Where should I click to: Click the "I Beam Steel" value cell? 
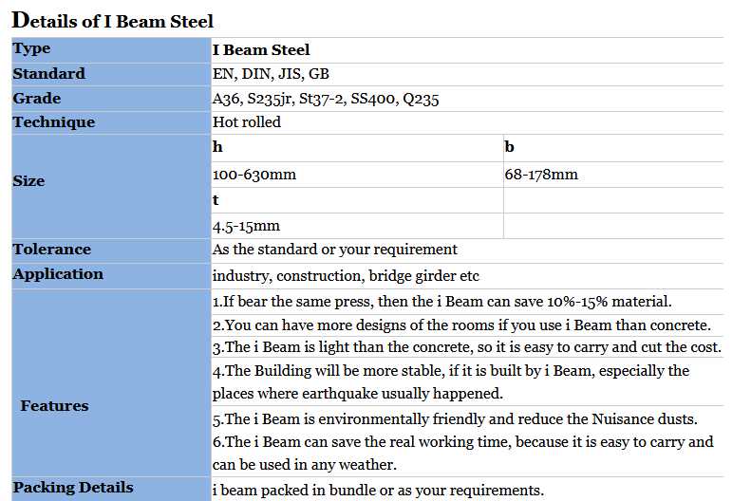click(x=261, y=50)
